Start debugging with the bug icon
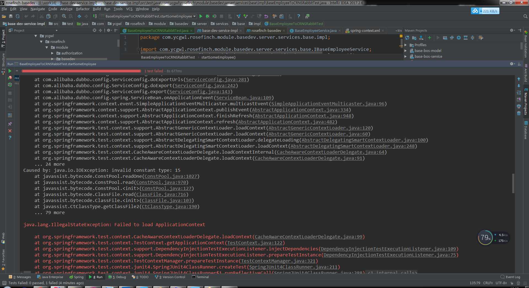The width and height of the screenshot is (529, 288). pyautogui.click(x=208, y=16)
